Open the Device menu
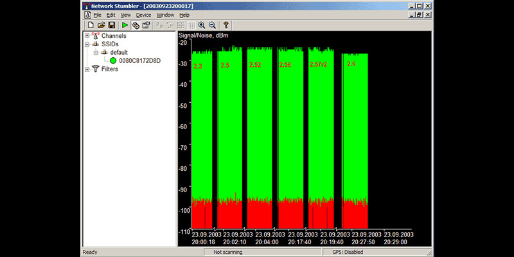514x257 pixels. point(143,15)
